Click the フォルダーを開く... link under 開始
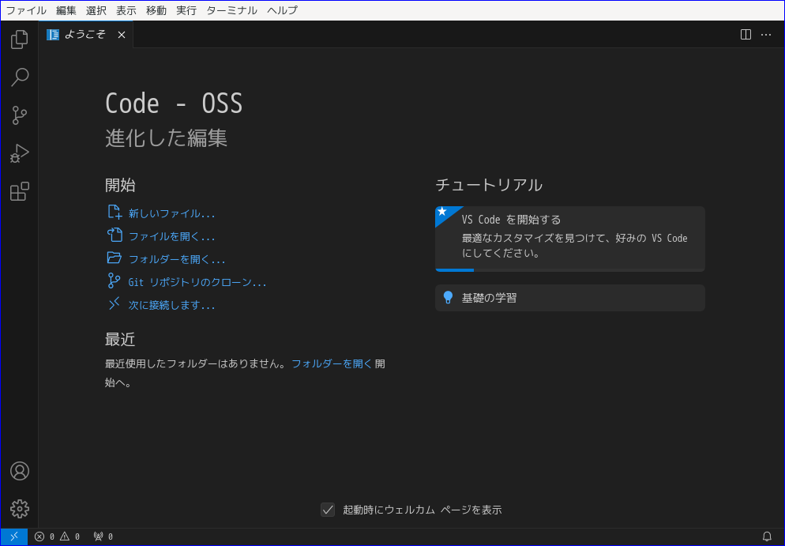Image resolution: width=785 pixels, height=546 pixels. 177,259
